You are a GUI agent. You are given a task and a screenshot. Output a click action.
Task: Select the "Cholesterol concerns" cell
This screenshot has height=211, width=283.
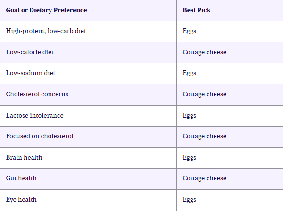point(37,94)
